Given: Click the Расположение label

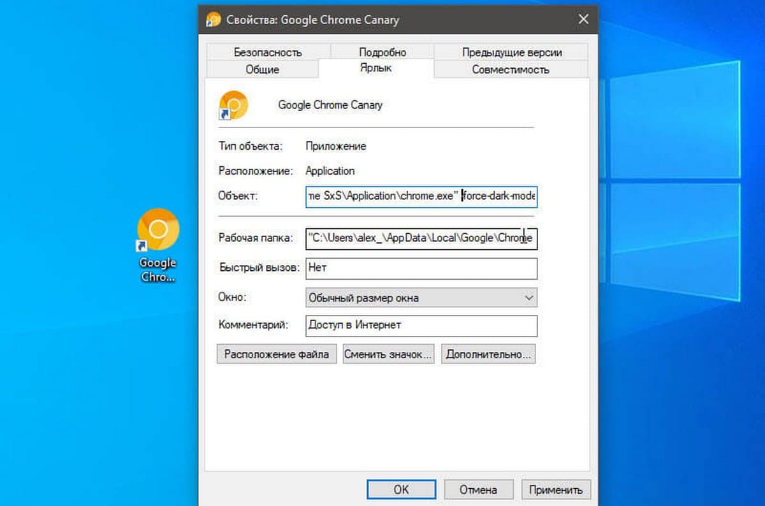Looking at the screenshot, I should (256, 171).
